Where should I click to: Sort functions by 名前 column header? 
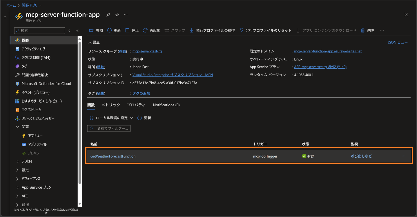(94, 144)
